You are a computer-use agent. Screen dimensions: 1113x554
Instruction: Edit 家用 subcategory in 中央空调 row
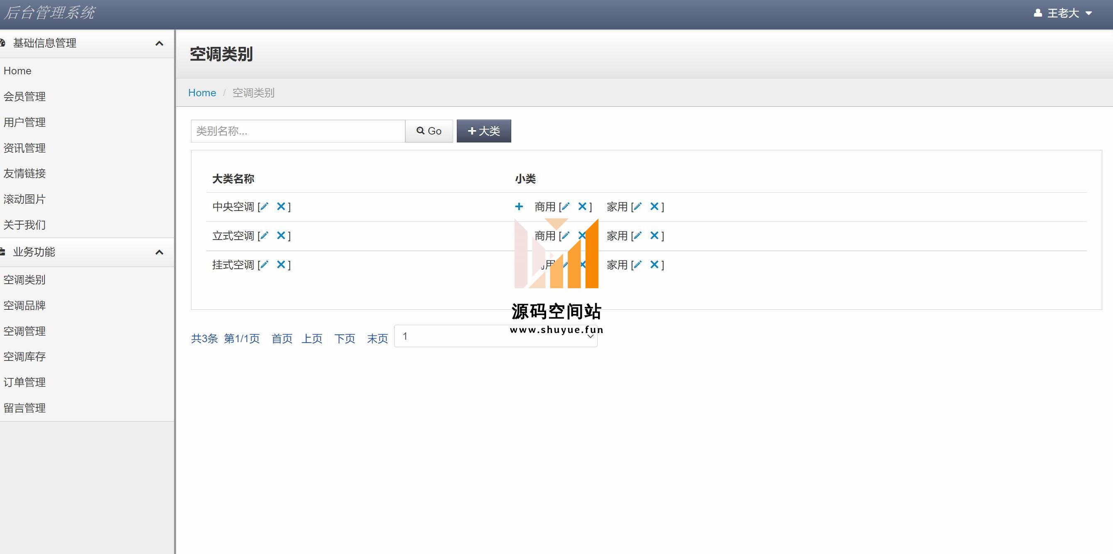click(637, 206)
